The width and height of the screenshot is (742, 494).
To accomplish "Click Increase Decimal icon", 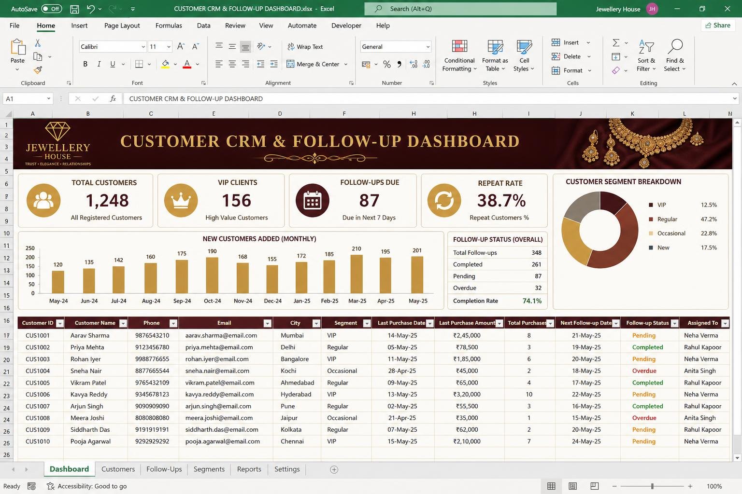I will [x=414, y=64].
